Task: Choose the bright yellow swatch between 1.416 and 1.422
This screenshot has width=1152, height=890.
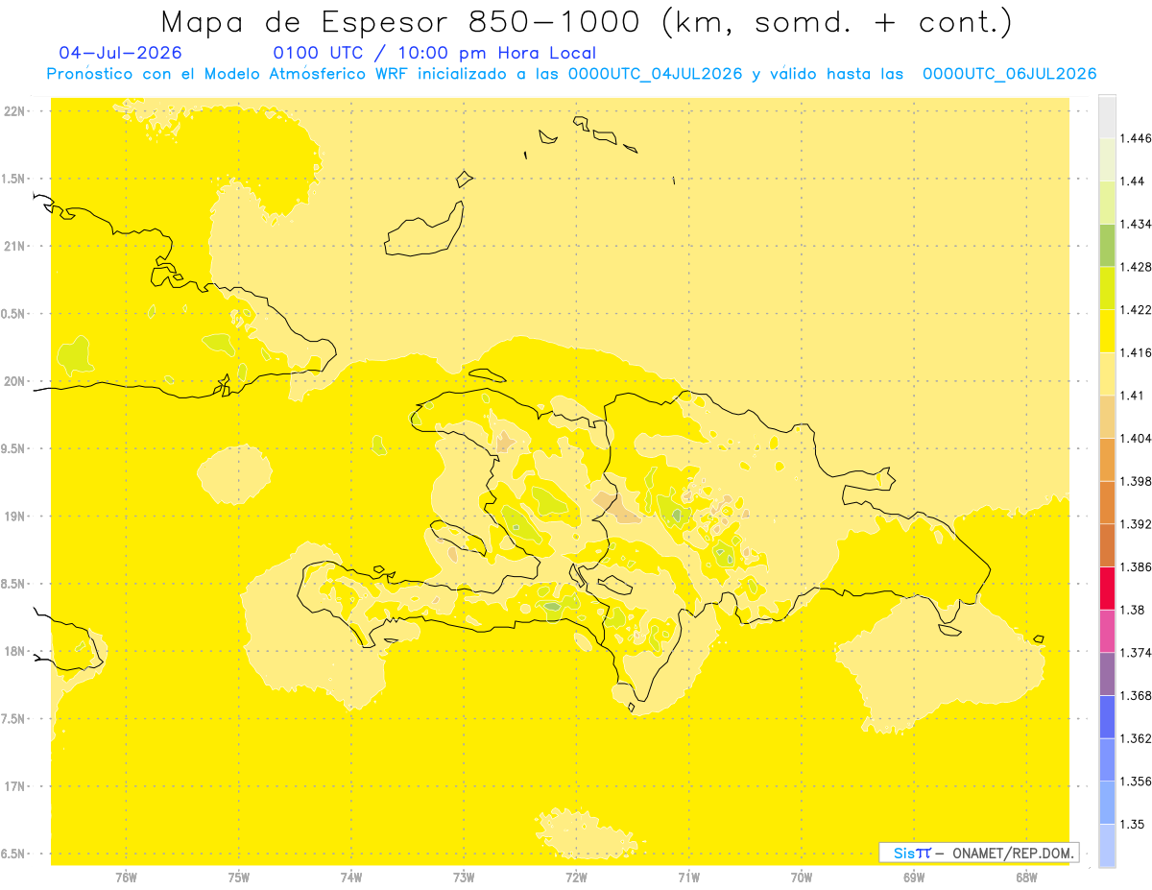Action: point(1107,330)
